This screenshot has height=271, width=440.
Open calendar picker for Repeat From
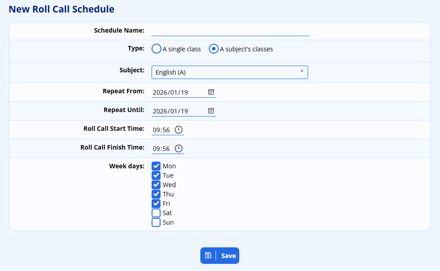(x=211, y=92)
